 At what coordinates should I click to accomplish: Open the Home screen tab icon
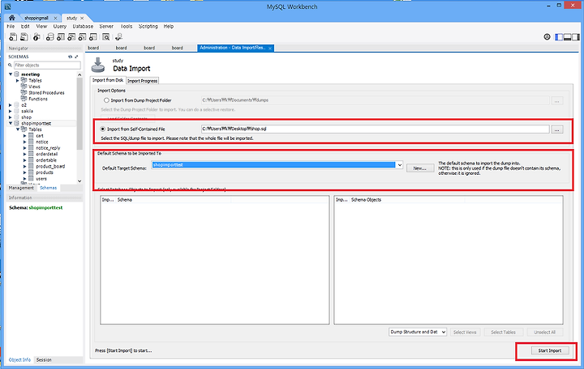point(12,18)
